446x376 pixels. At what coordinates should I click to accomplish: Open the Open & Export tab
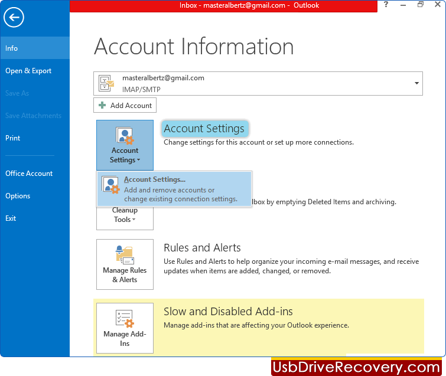pyautogui.click(x=28, y=71)
